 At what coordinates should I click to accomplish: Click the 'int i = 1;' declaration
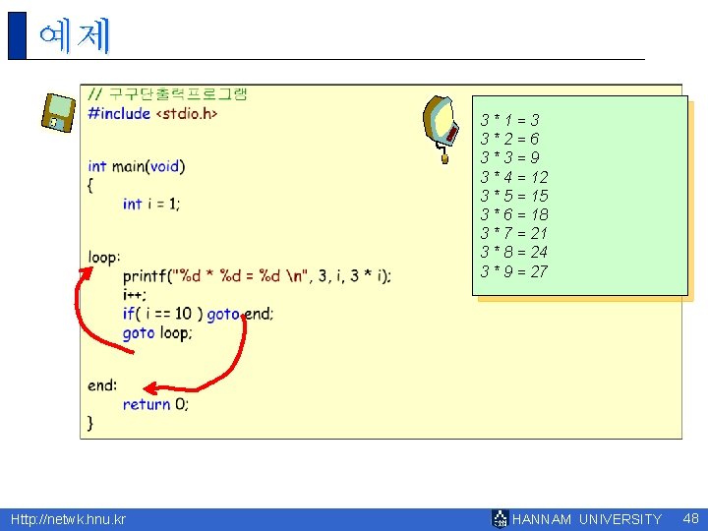pyautogui.click(x=151, y=205)
